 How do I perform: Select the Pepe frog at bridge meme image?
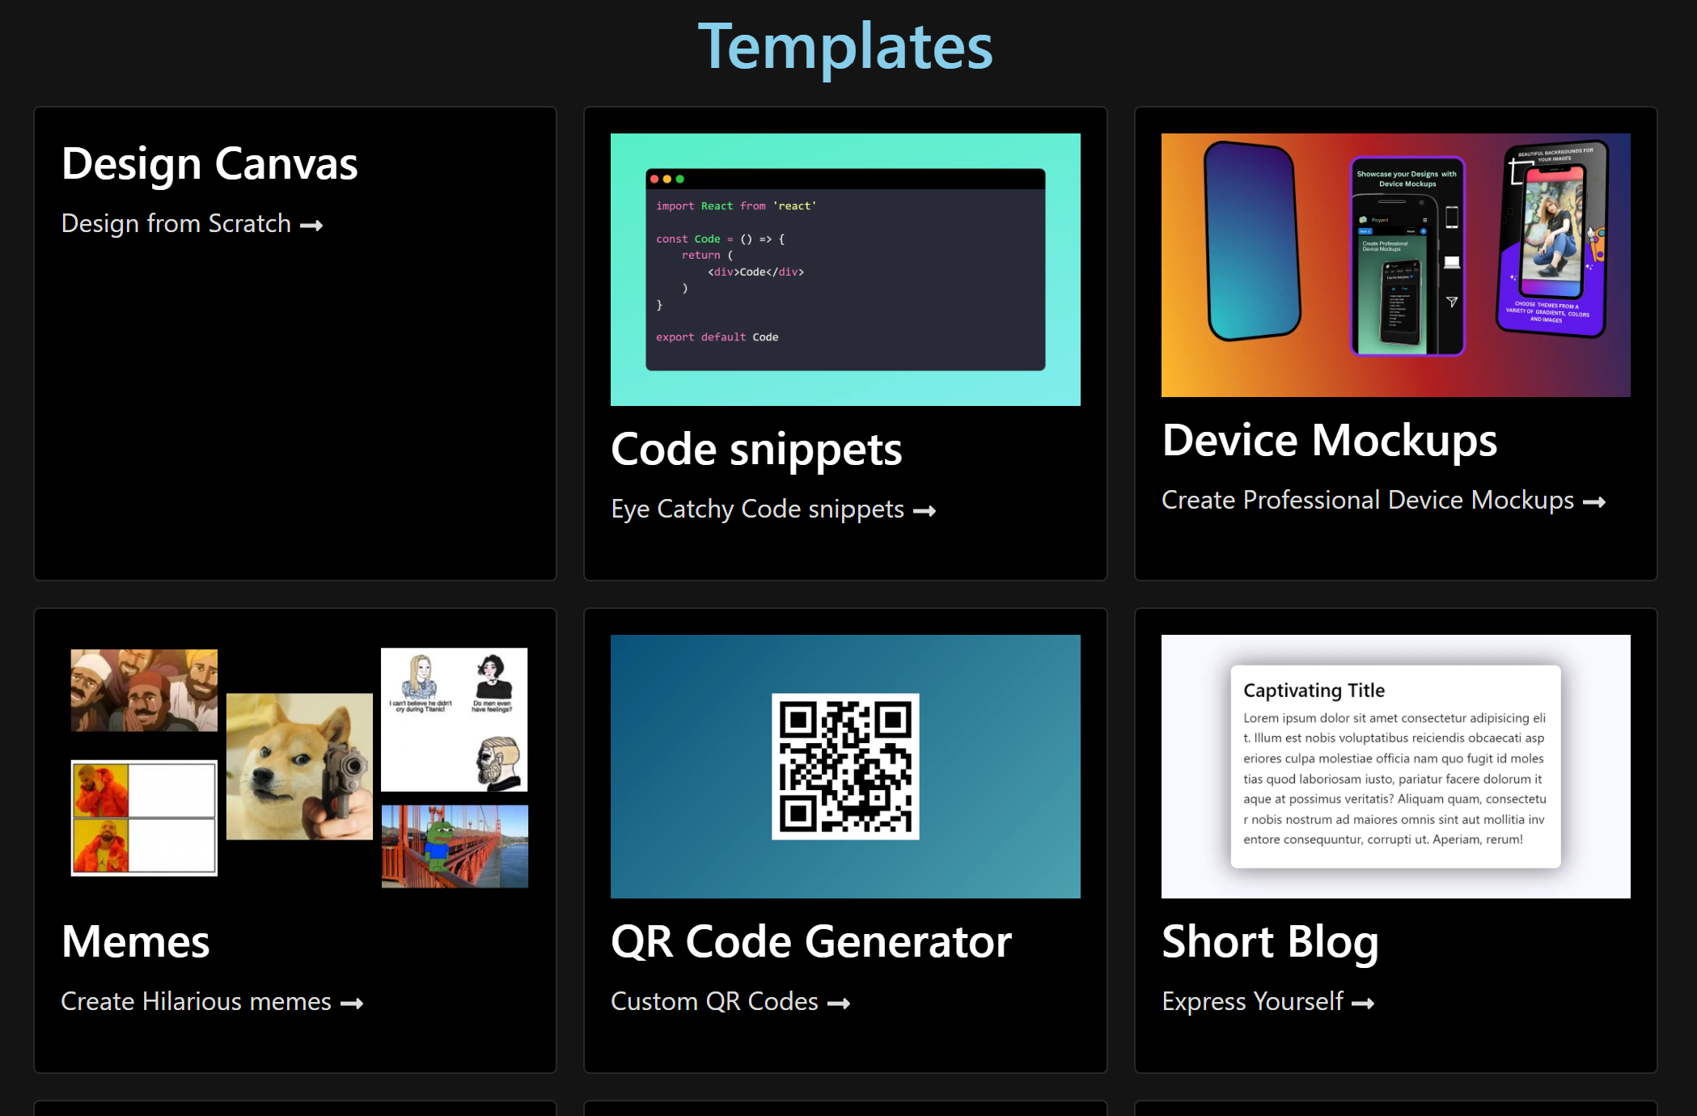click(x=455, y=846)
